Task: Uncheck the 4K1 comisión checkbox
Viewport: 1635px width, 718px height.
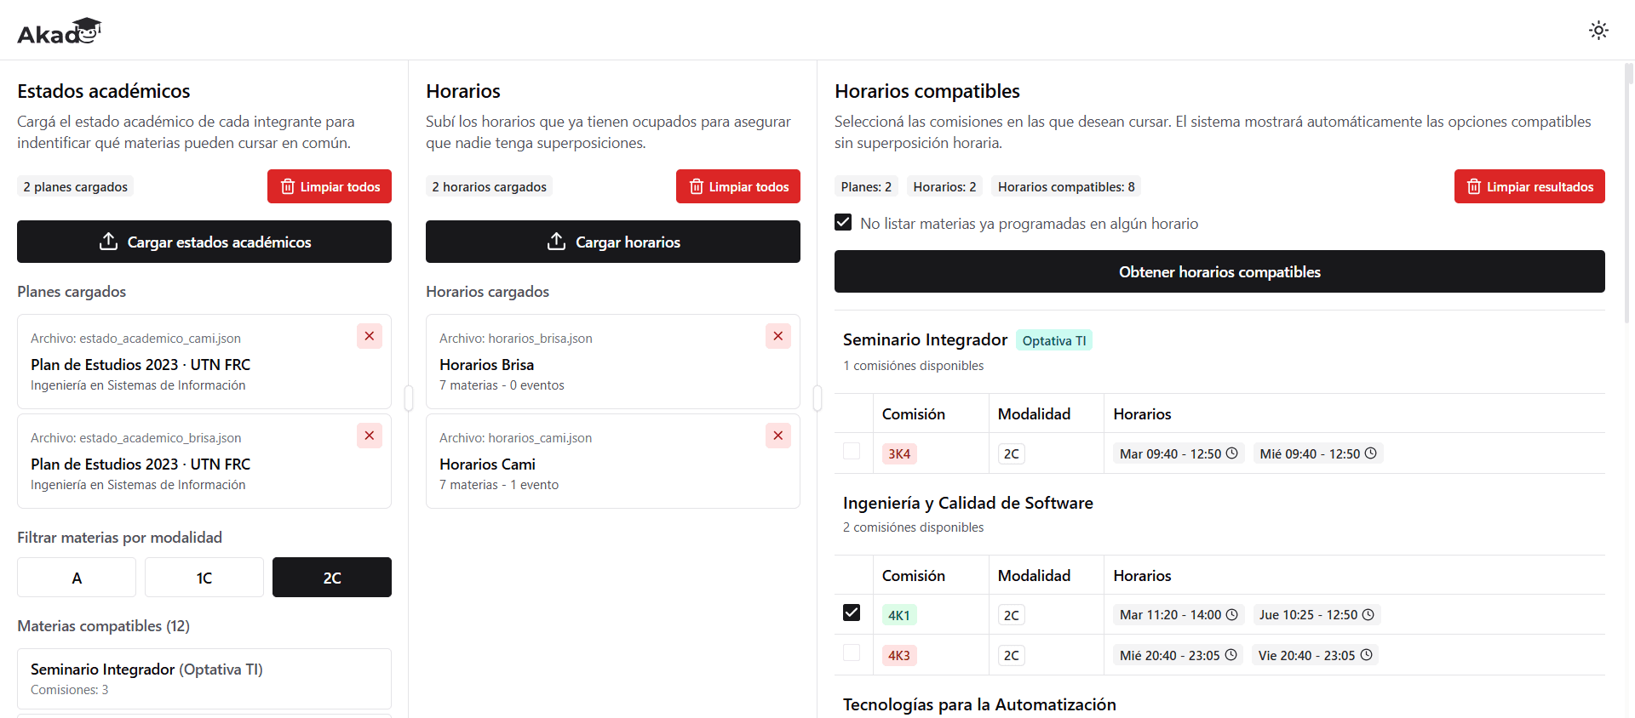Action: pyautogui.click(x=852, y=613)
